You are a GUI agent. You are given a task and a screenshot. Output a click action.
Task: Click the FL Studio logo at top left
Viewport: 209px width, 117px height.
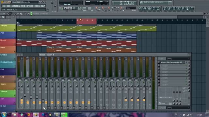click(6, 2)
